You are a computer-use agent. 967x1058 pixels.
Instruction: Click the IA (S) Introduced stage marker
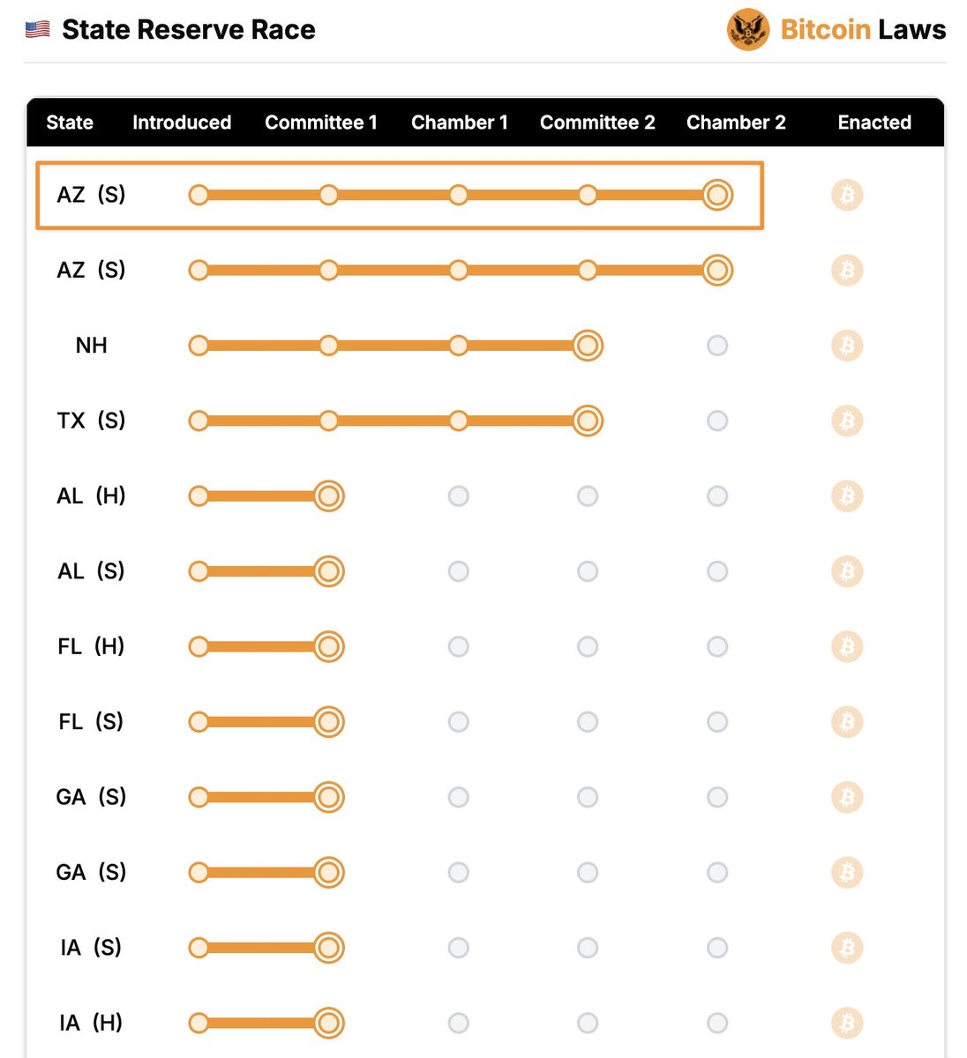(x=199, y=948)
